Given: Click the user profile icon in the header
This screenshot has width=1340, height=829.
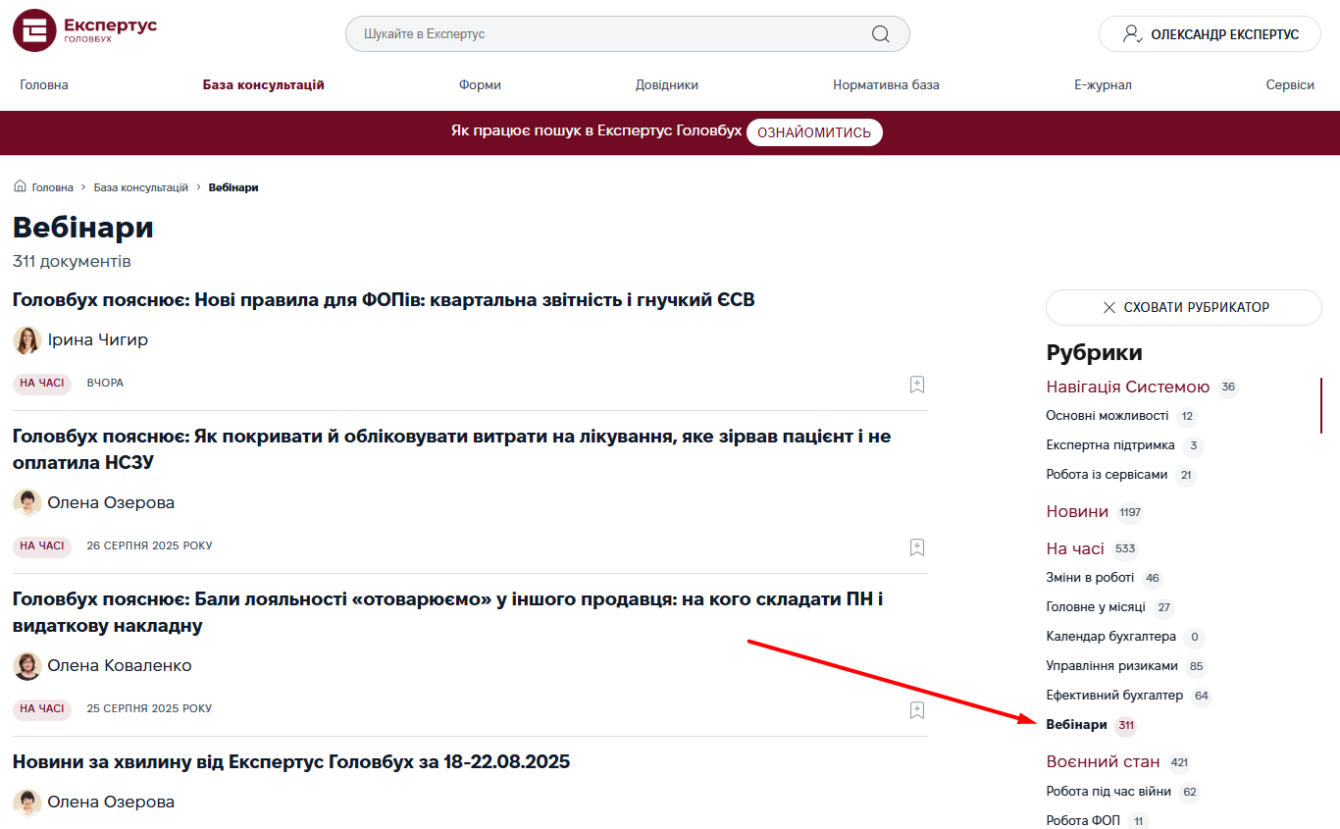Looking at the screenshot, I should point(1132,34).
